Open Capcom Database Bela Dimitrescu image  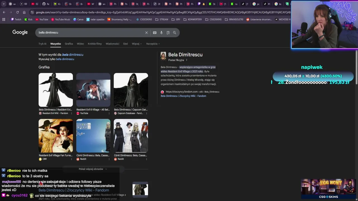(131, 90)
